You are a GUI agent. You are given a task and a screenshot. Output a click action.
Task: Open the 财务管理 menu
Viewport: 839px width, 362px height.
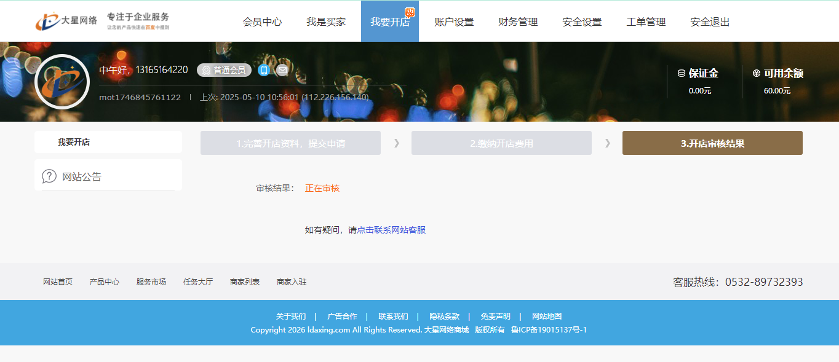pyautogui.click(x=518, y=22)
